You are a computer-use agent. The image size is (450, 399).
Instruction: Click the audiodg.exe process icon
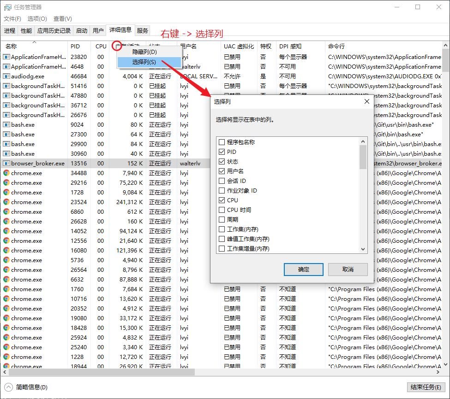pyautogui.click(x=6, y=76)
